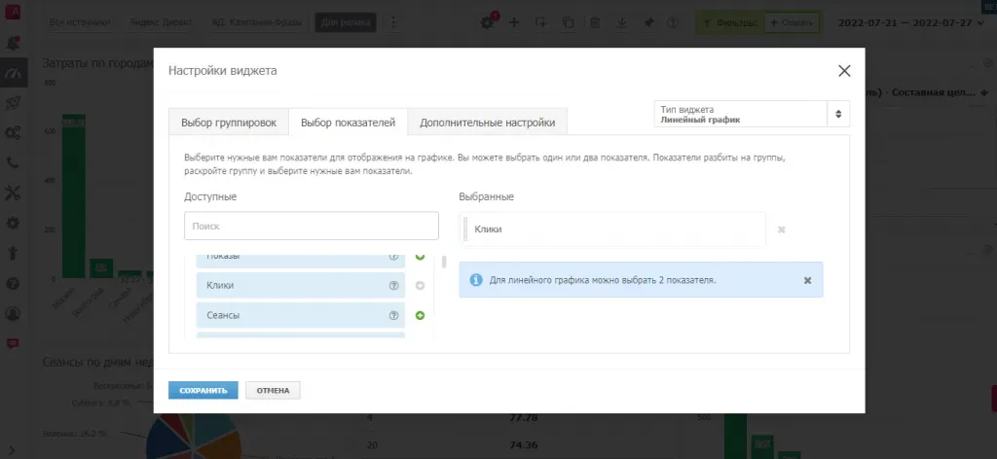This screenshot has height=459, width=997.
Task: Open the dashboard gauge icon in sidebar
Action: pos(13,73)
